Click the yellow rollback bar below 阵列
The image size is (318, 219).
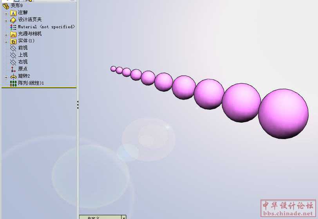(x=39, y=87)
